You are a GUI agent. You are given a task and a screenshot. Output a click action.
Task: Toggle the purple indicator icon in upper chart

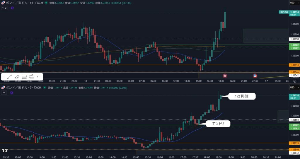pyautogui.click(x=12, y=8)
